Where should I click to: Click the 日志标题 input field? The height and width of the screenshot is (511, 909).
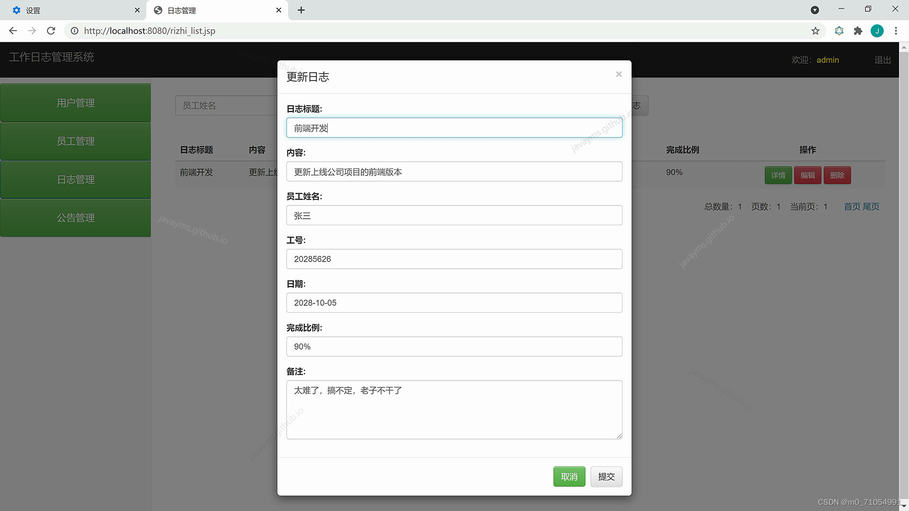tap(454, 128)
